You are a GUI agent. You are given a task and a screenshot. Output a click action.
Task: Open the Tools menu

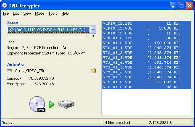click(x=53, y=13)
